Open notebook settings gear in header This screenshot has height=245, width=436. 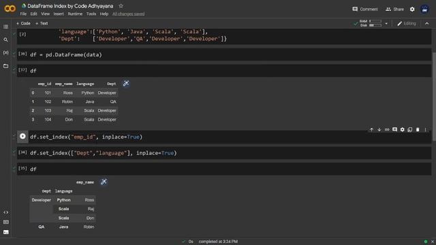(412, 9)
